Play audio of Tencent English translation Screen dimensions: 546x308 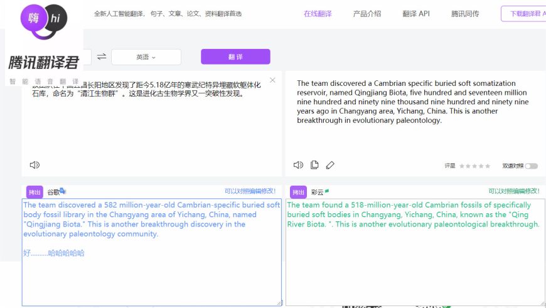pos(299,165)
